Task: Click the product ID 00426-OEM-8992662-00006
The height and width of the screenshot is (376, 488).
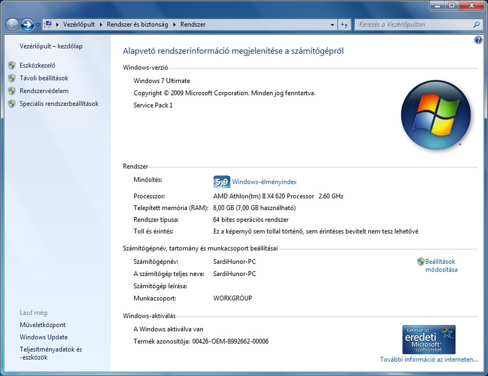Action: point(230,341)
